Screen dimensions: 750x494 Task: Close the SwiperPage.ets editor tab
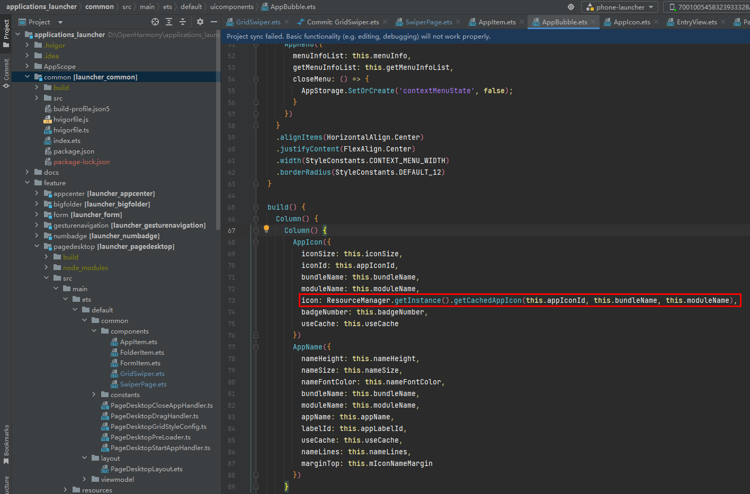point(458,22)
